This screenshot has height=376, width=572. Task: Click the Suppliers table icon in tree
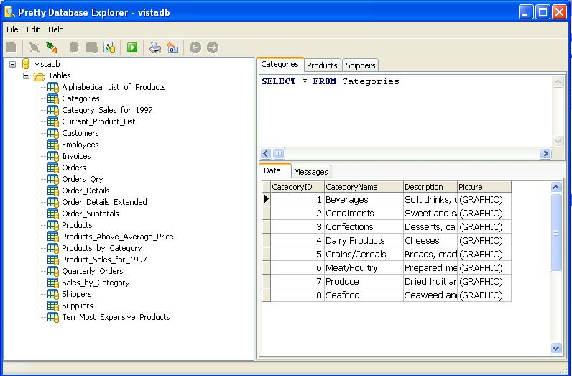pos(52,306)
